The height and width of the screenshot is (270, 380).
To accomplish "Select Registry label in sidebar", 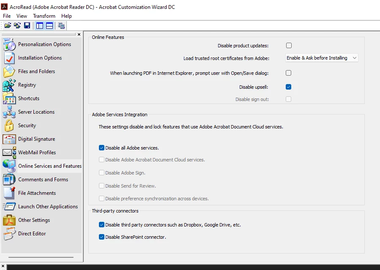I will click(27, 85).
